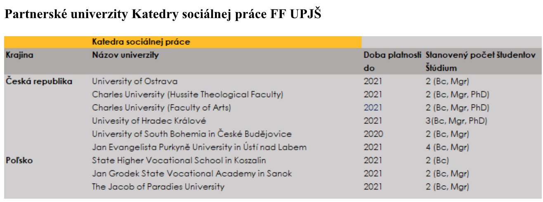Click the Stanovený počet študentov header
The image size is (543, 202).
[480, 55]
